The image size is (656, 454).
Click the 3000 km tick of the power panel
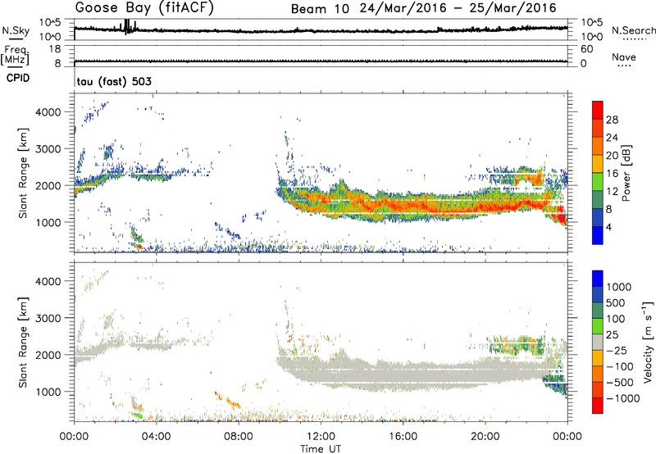tap(48, 149)
